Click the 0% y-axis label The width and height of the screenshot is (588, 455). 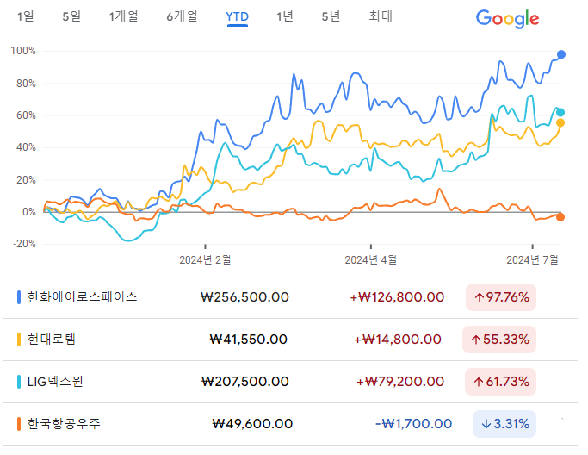29,212
